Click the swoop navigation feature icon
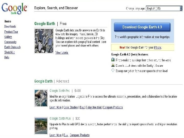184x138 pixels. (x=113, y=70)
